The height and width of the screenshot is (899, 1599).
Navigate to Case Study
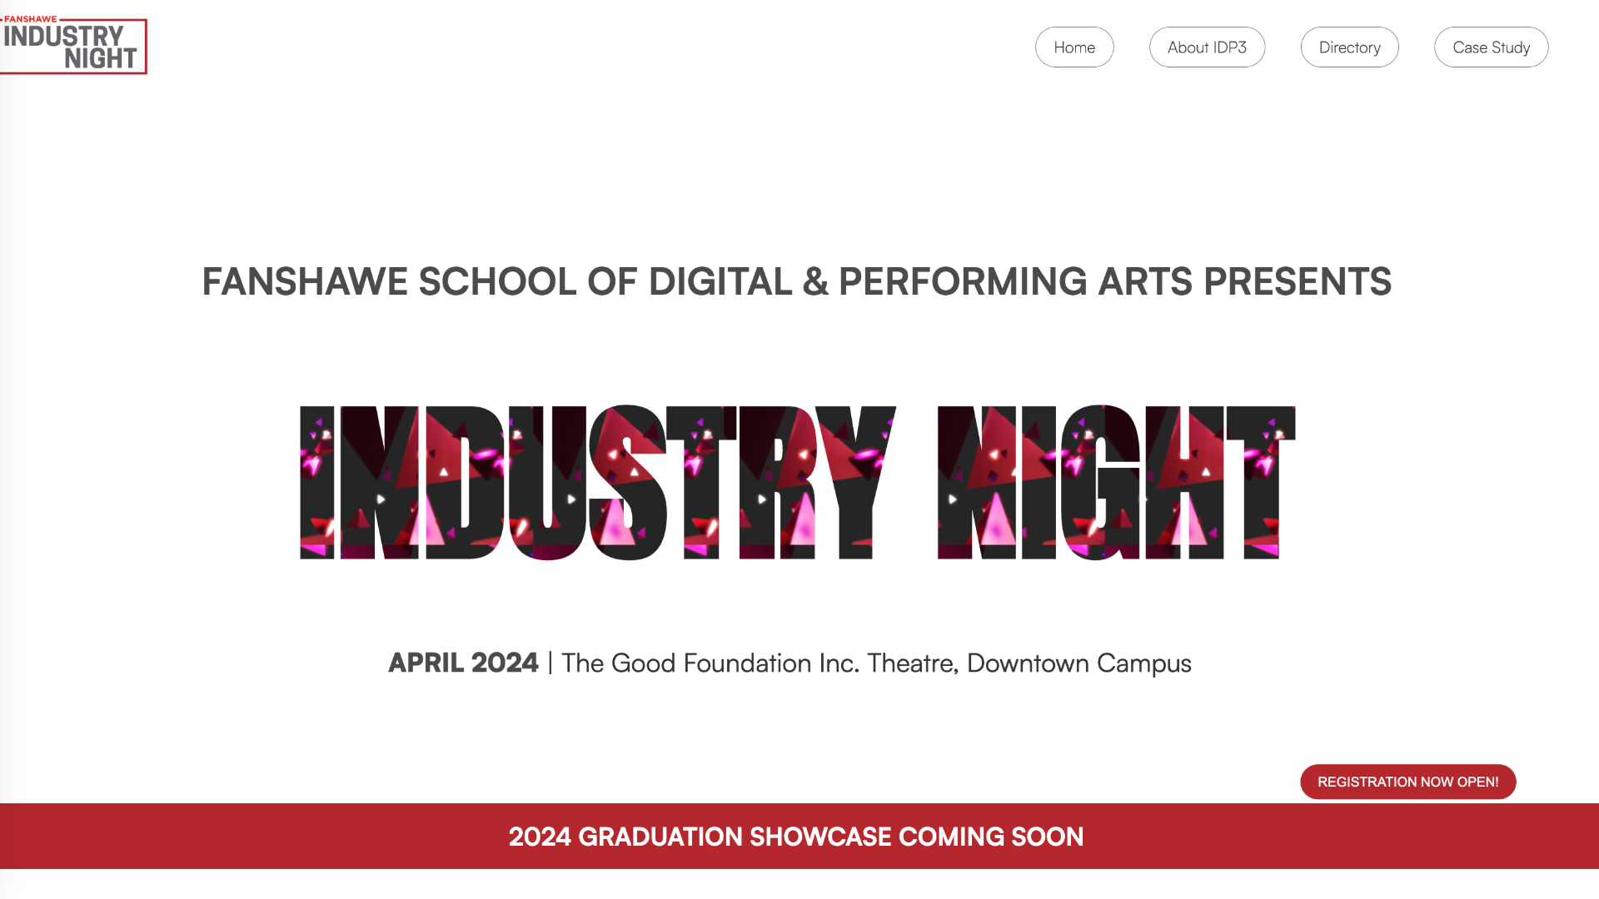1491,47
